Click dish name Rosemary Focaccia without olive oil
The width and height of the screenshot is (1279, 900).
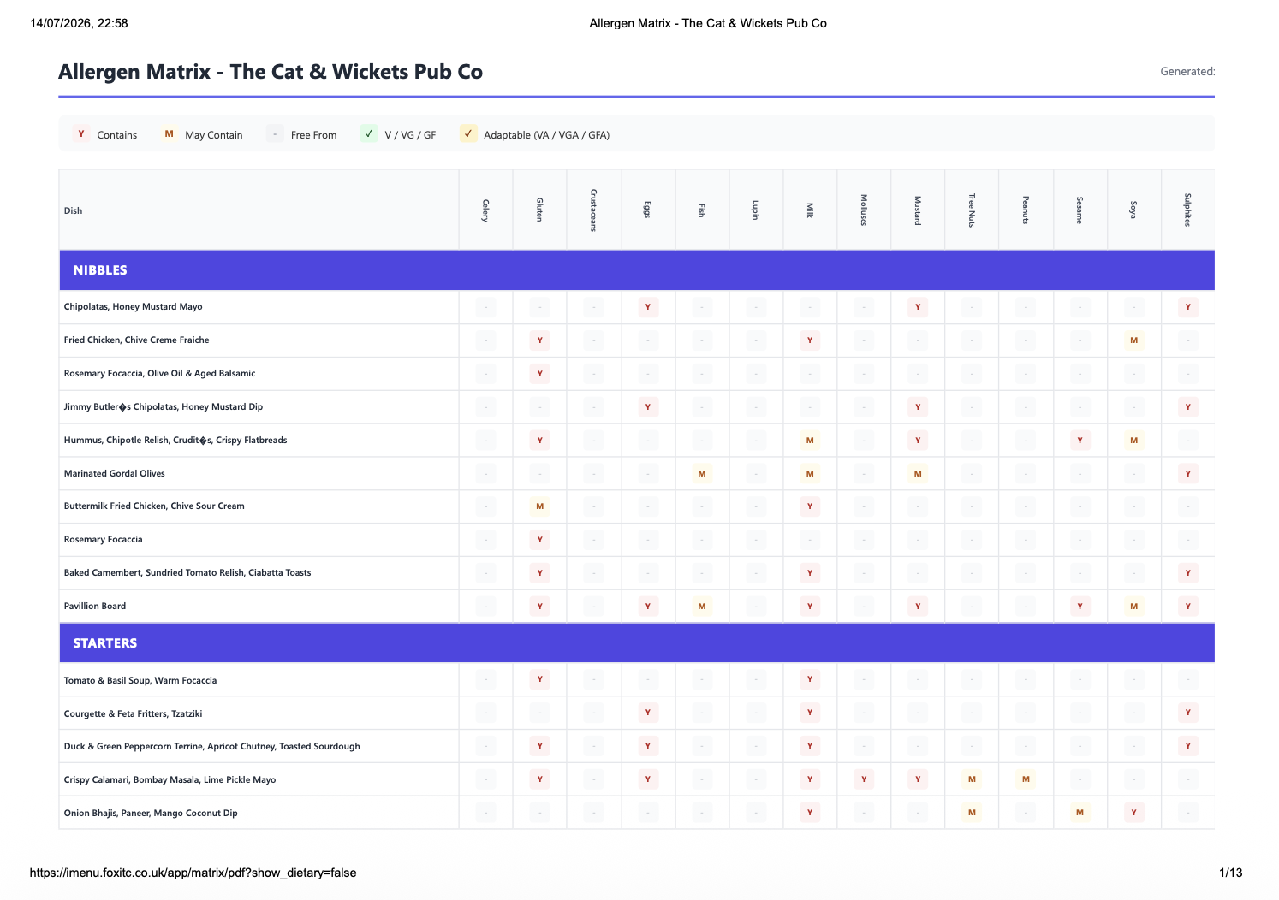click(104, 540)
